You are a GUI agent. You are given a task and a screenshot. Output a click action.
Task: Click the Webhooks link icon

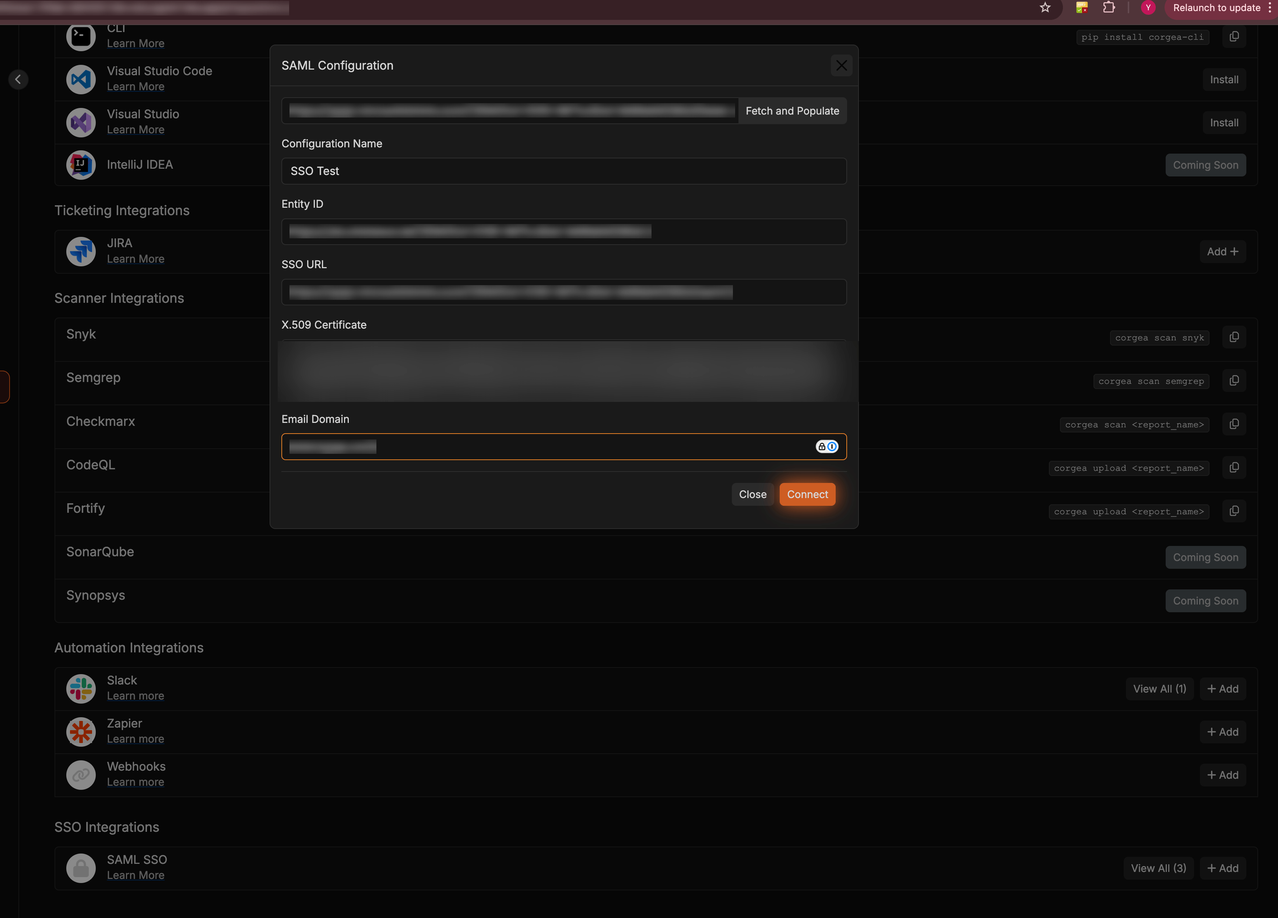(x=81, y=775)
